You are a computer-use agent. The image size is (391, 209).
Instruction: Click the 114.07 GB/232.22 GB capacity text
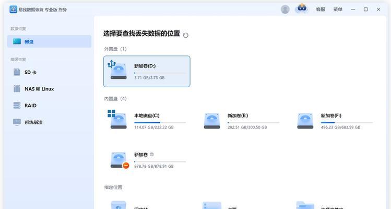point(153,127)
